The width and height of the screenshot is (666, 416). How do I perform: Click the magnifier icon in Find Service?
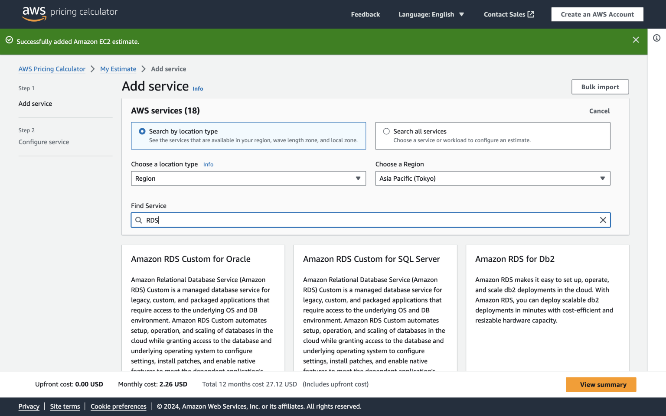point(139,220)
